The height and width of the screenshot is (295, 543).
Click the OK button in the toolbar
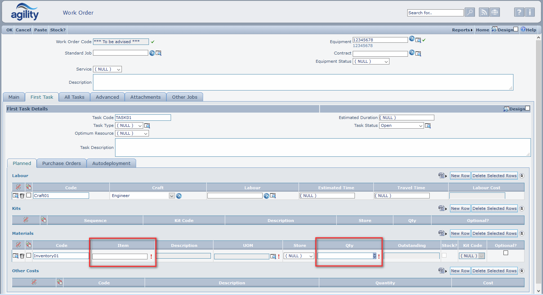8,30
